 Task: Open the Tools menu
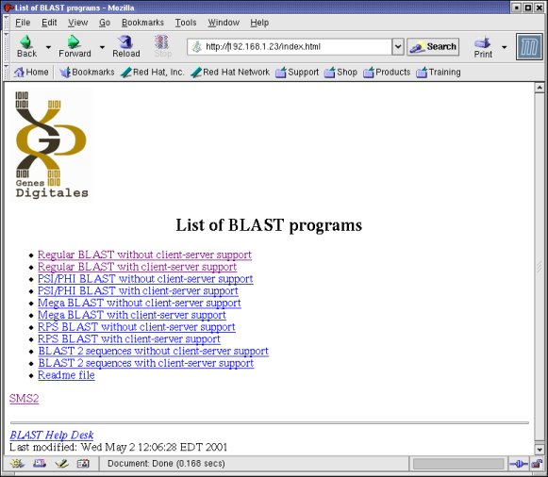[186, 23]
